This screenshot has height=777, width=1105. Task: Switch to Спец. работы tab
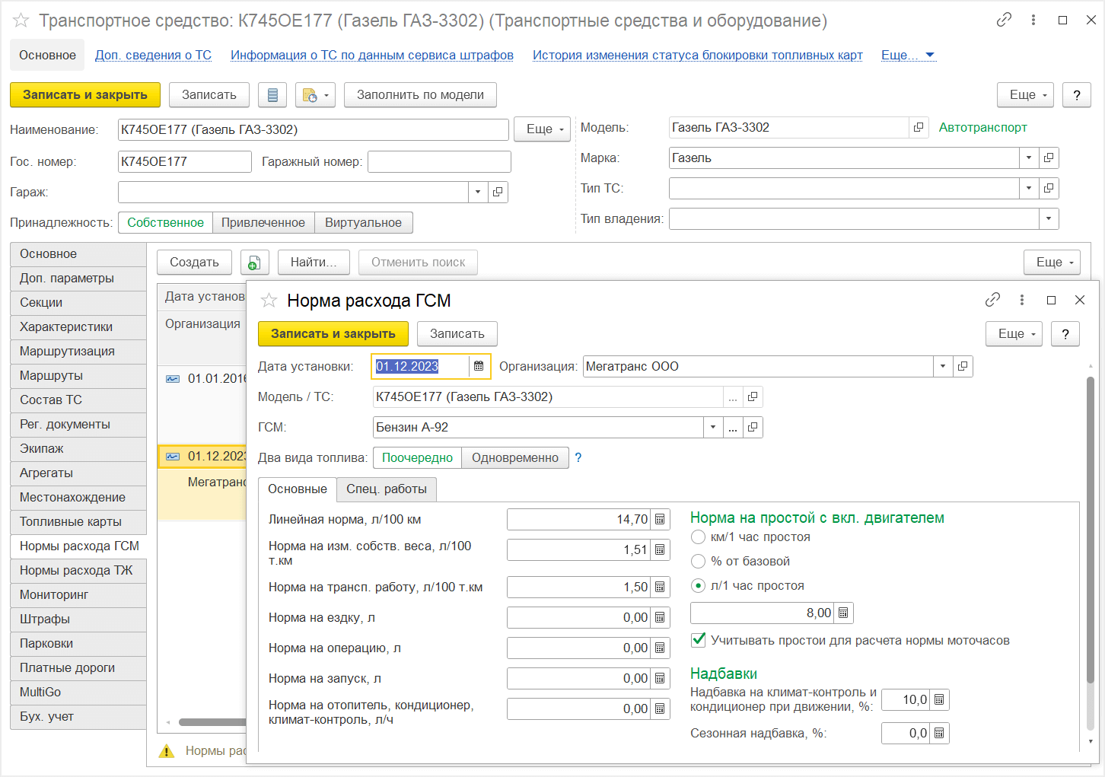[x=387, y=489]
